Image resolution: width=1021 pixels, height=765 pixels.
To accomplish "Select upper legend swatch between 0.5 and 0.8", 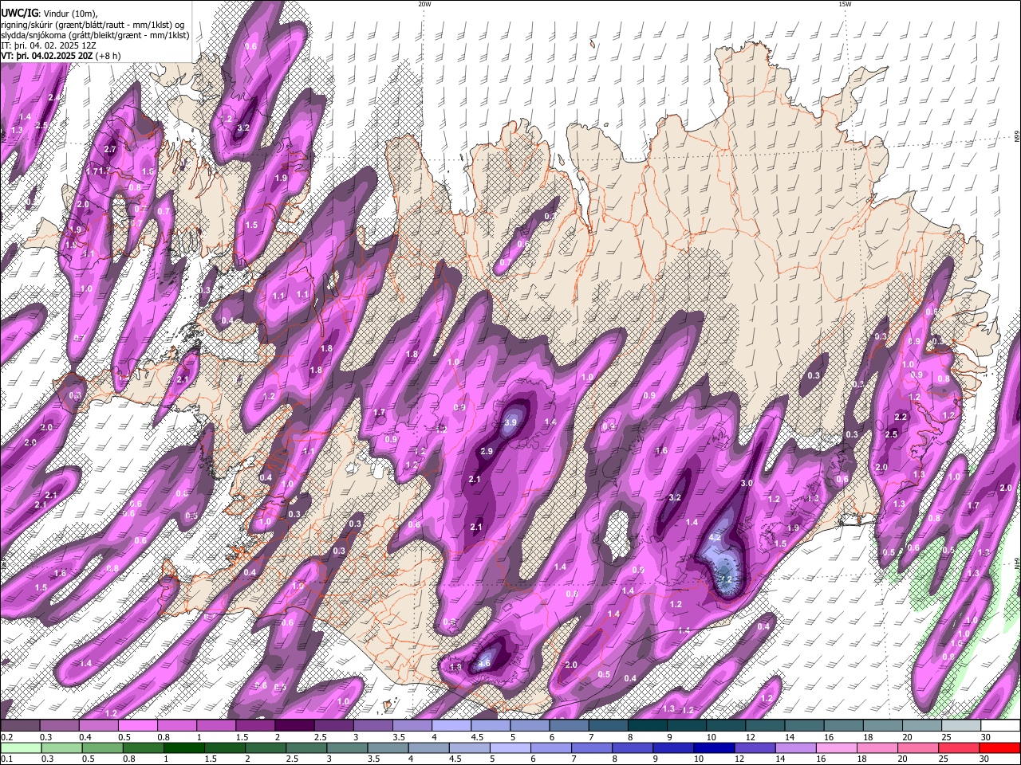I will tap(137, 726).
